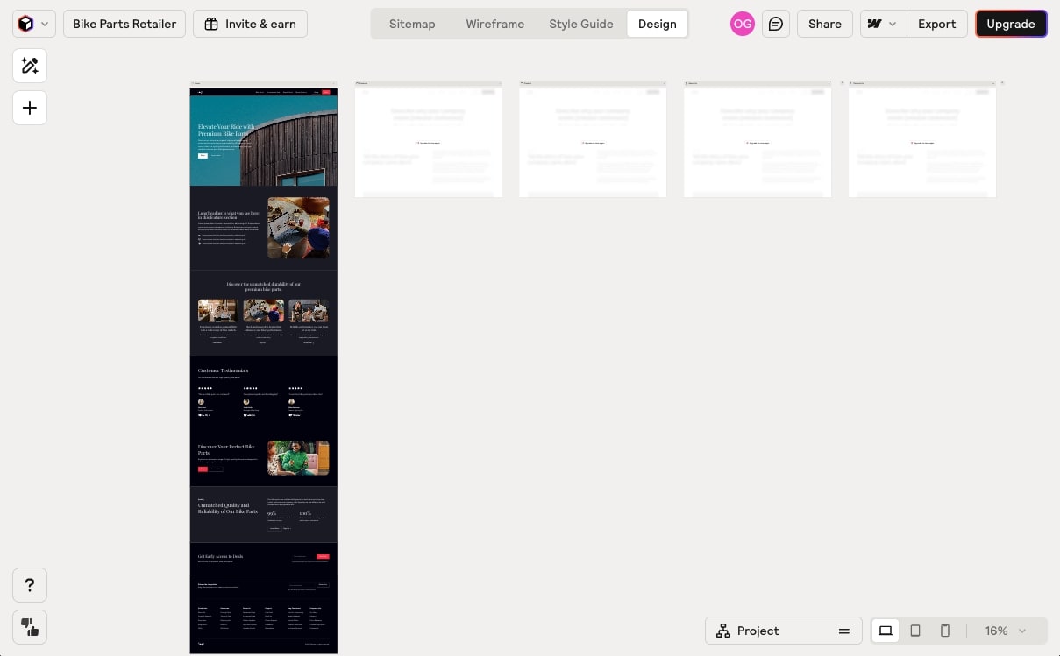Open the help question mark icon

(x=30, y=584)
